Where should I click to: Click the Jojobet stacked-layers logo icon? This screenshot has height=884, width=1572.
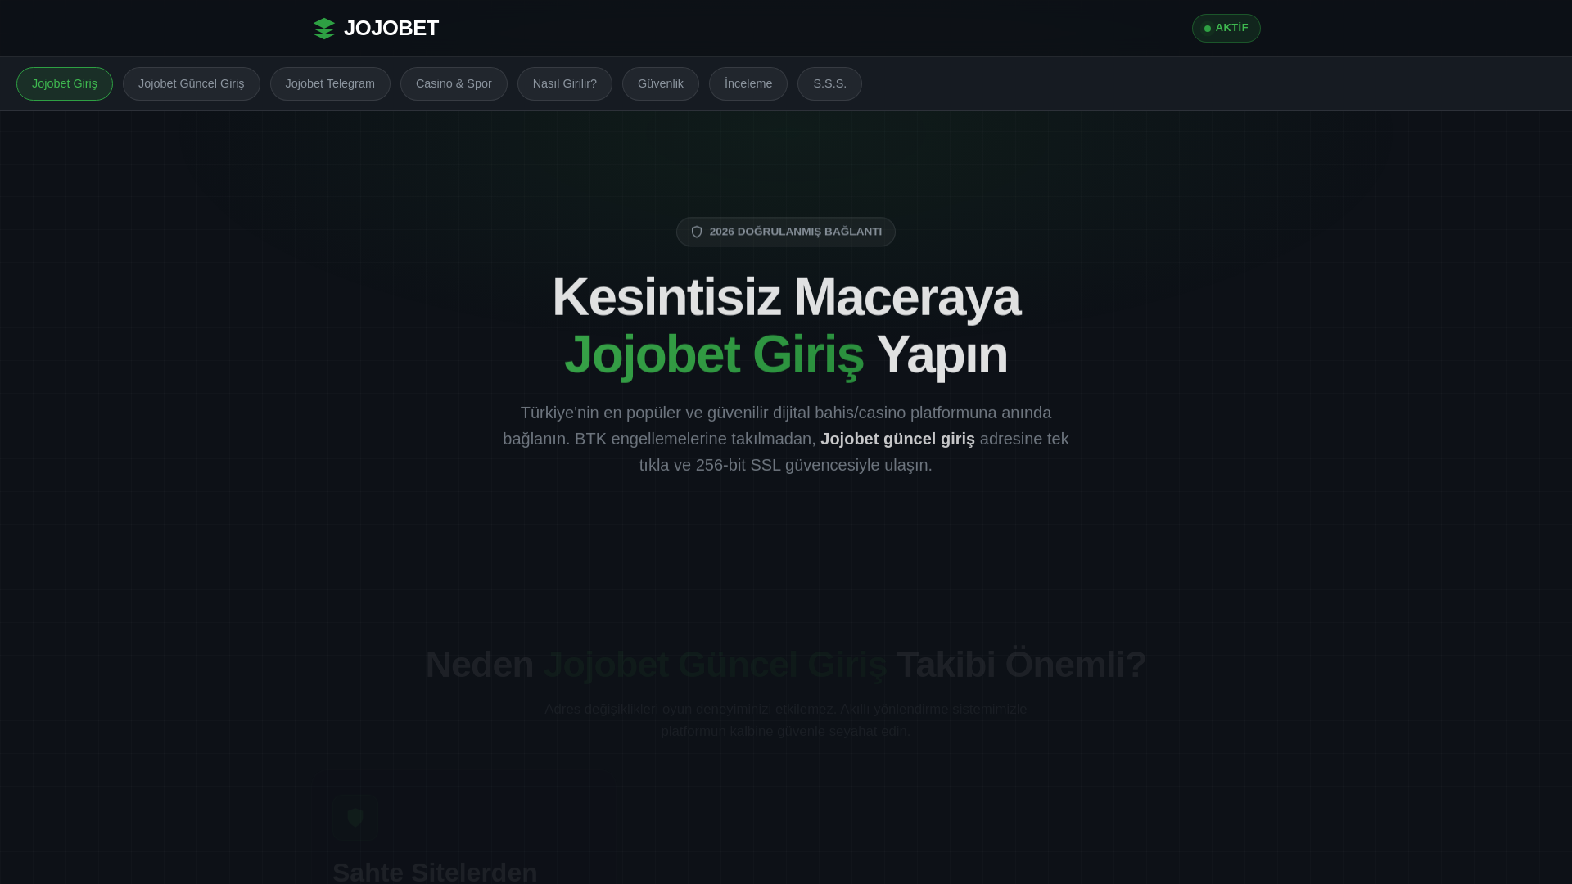click(x=324, y=29)
